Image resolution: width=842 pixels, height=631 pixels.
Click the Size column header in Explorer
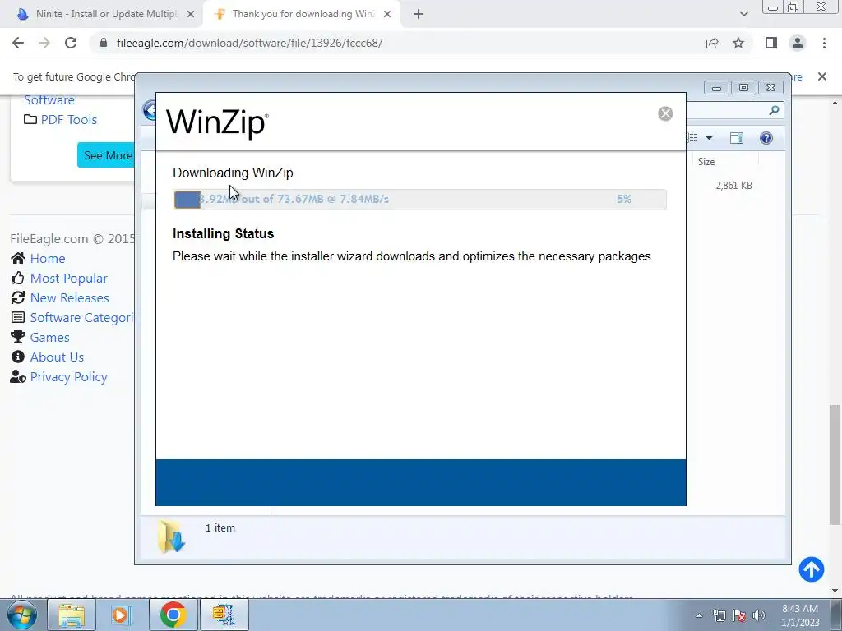pyautogui.click(x=724, y=162)
